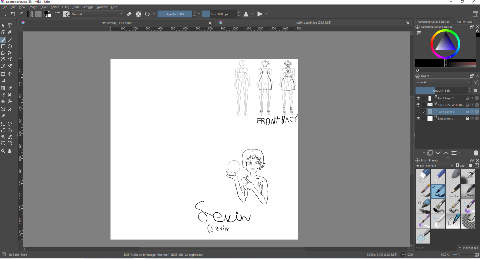Select the Line tool
The height and width of the screenshot is (259, 480).
pyautogui.click(x=10, y=40)
